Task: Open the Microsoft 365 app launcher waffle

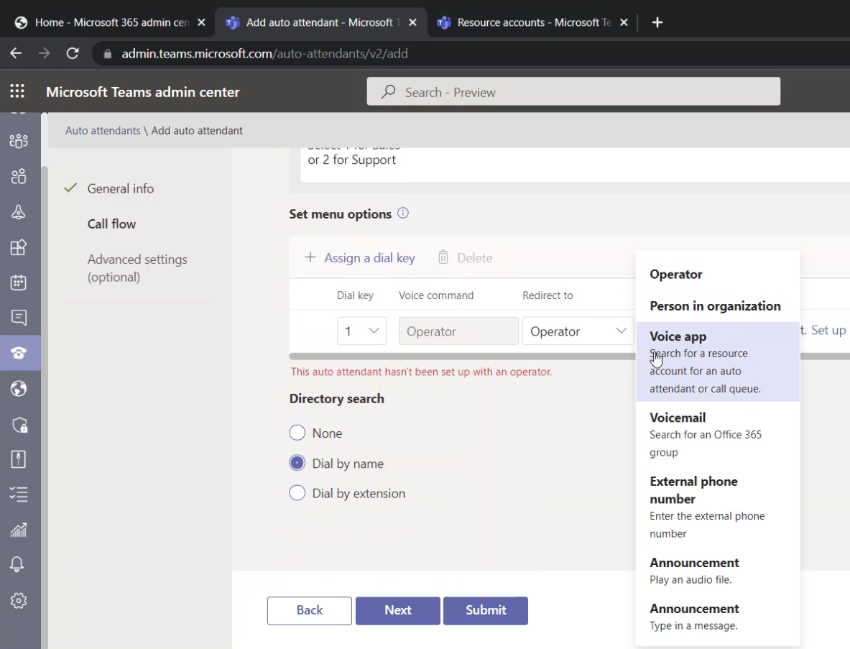Action: pyautogui.click(x=17, y=91)
